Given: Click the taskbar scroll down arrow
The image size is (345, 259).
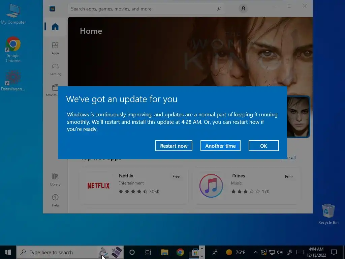Looking at the screenshot, I should click(x=202, y=256).
